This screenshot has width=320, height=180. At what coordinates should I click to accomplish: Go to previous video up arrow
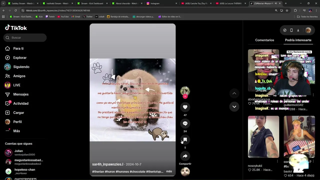tap(234, 93)
